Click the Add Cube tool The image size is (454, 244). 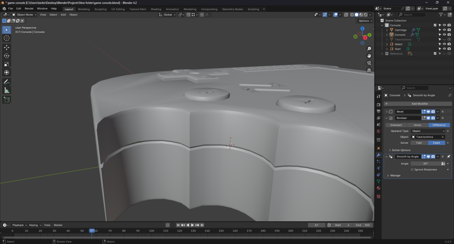pyautogui.click(x=6, y=100)
